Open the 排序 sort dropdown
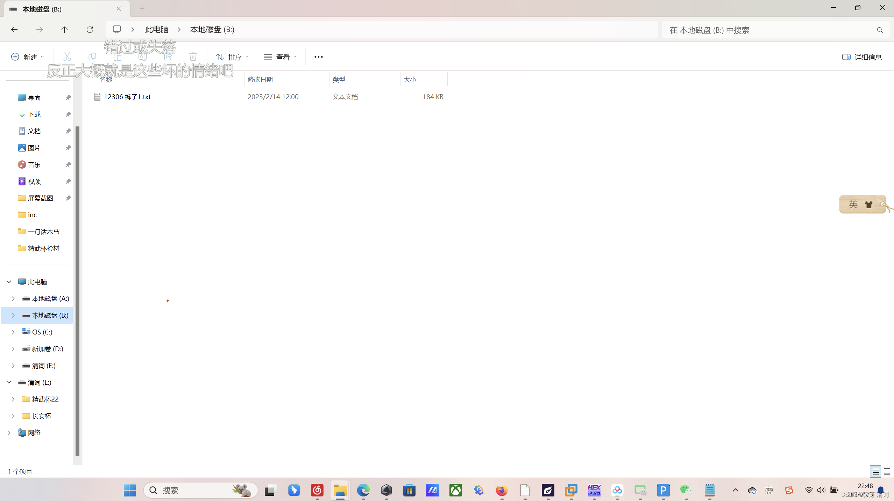The width and height of the screenshot is (894, 501). tap(232, 57)
